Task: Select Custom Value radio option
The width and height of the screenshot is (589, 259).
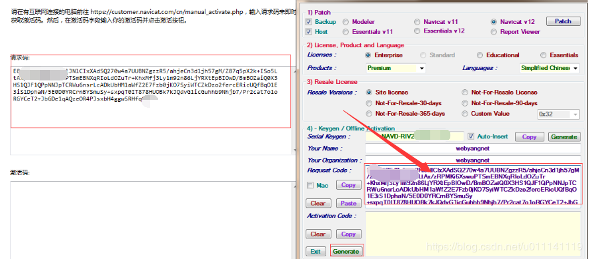Action: coord(465,114)
